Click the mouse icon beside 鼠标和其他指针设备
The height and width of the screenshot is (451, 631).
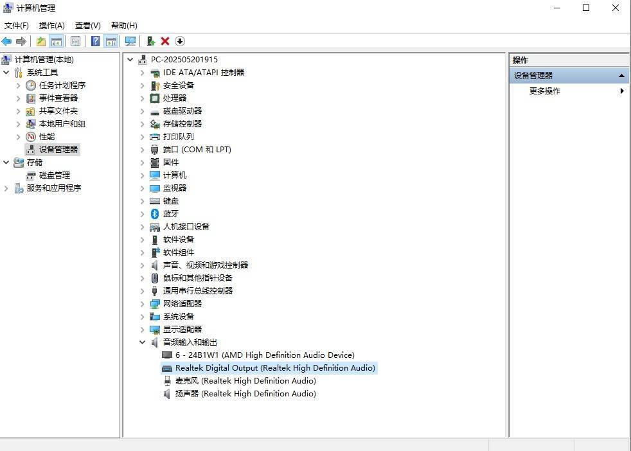(155, 278)
